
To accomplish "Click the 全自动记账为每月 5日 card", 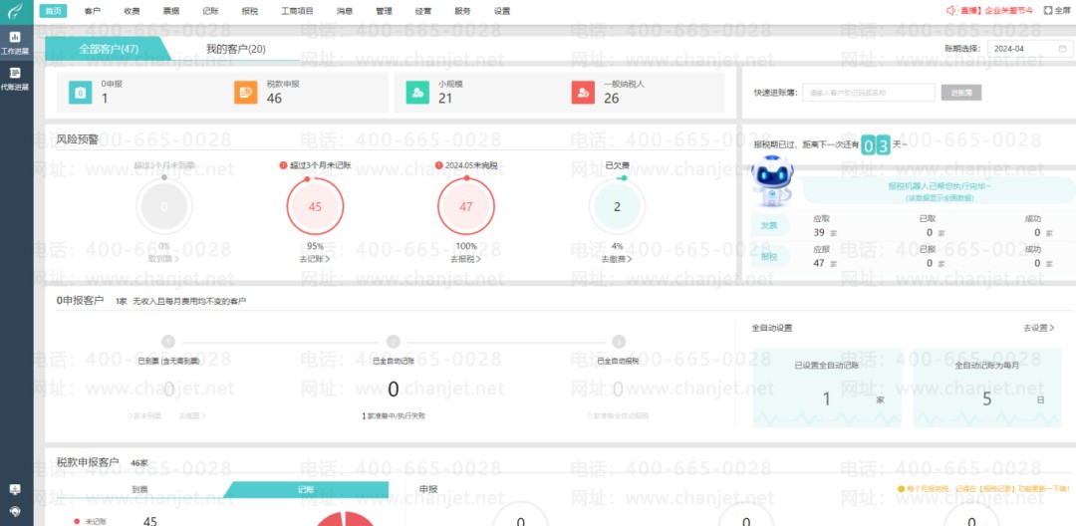I will pyautogui.click(x=987, y=388).
